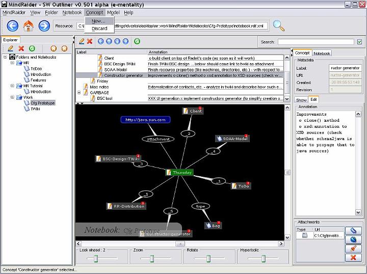The width and height of the screenshot is (367, 274).
Task: Select the ToDo node in the graph
Action: (241, 186)
